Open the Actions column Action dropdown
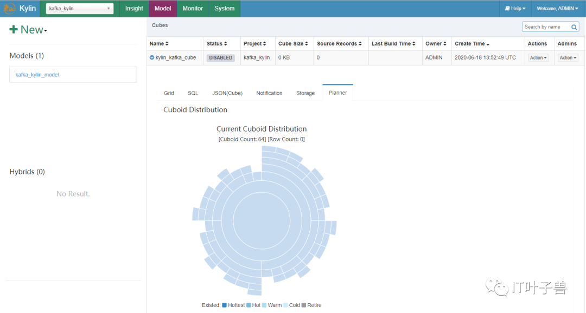586x313 pixels. click(x=538, y=57)
